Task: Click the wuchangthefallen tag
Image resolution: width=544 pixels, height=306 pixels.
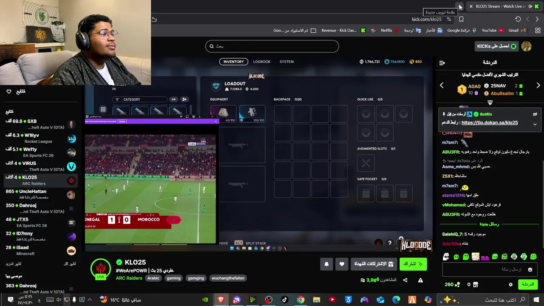Action: 228,278
